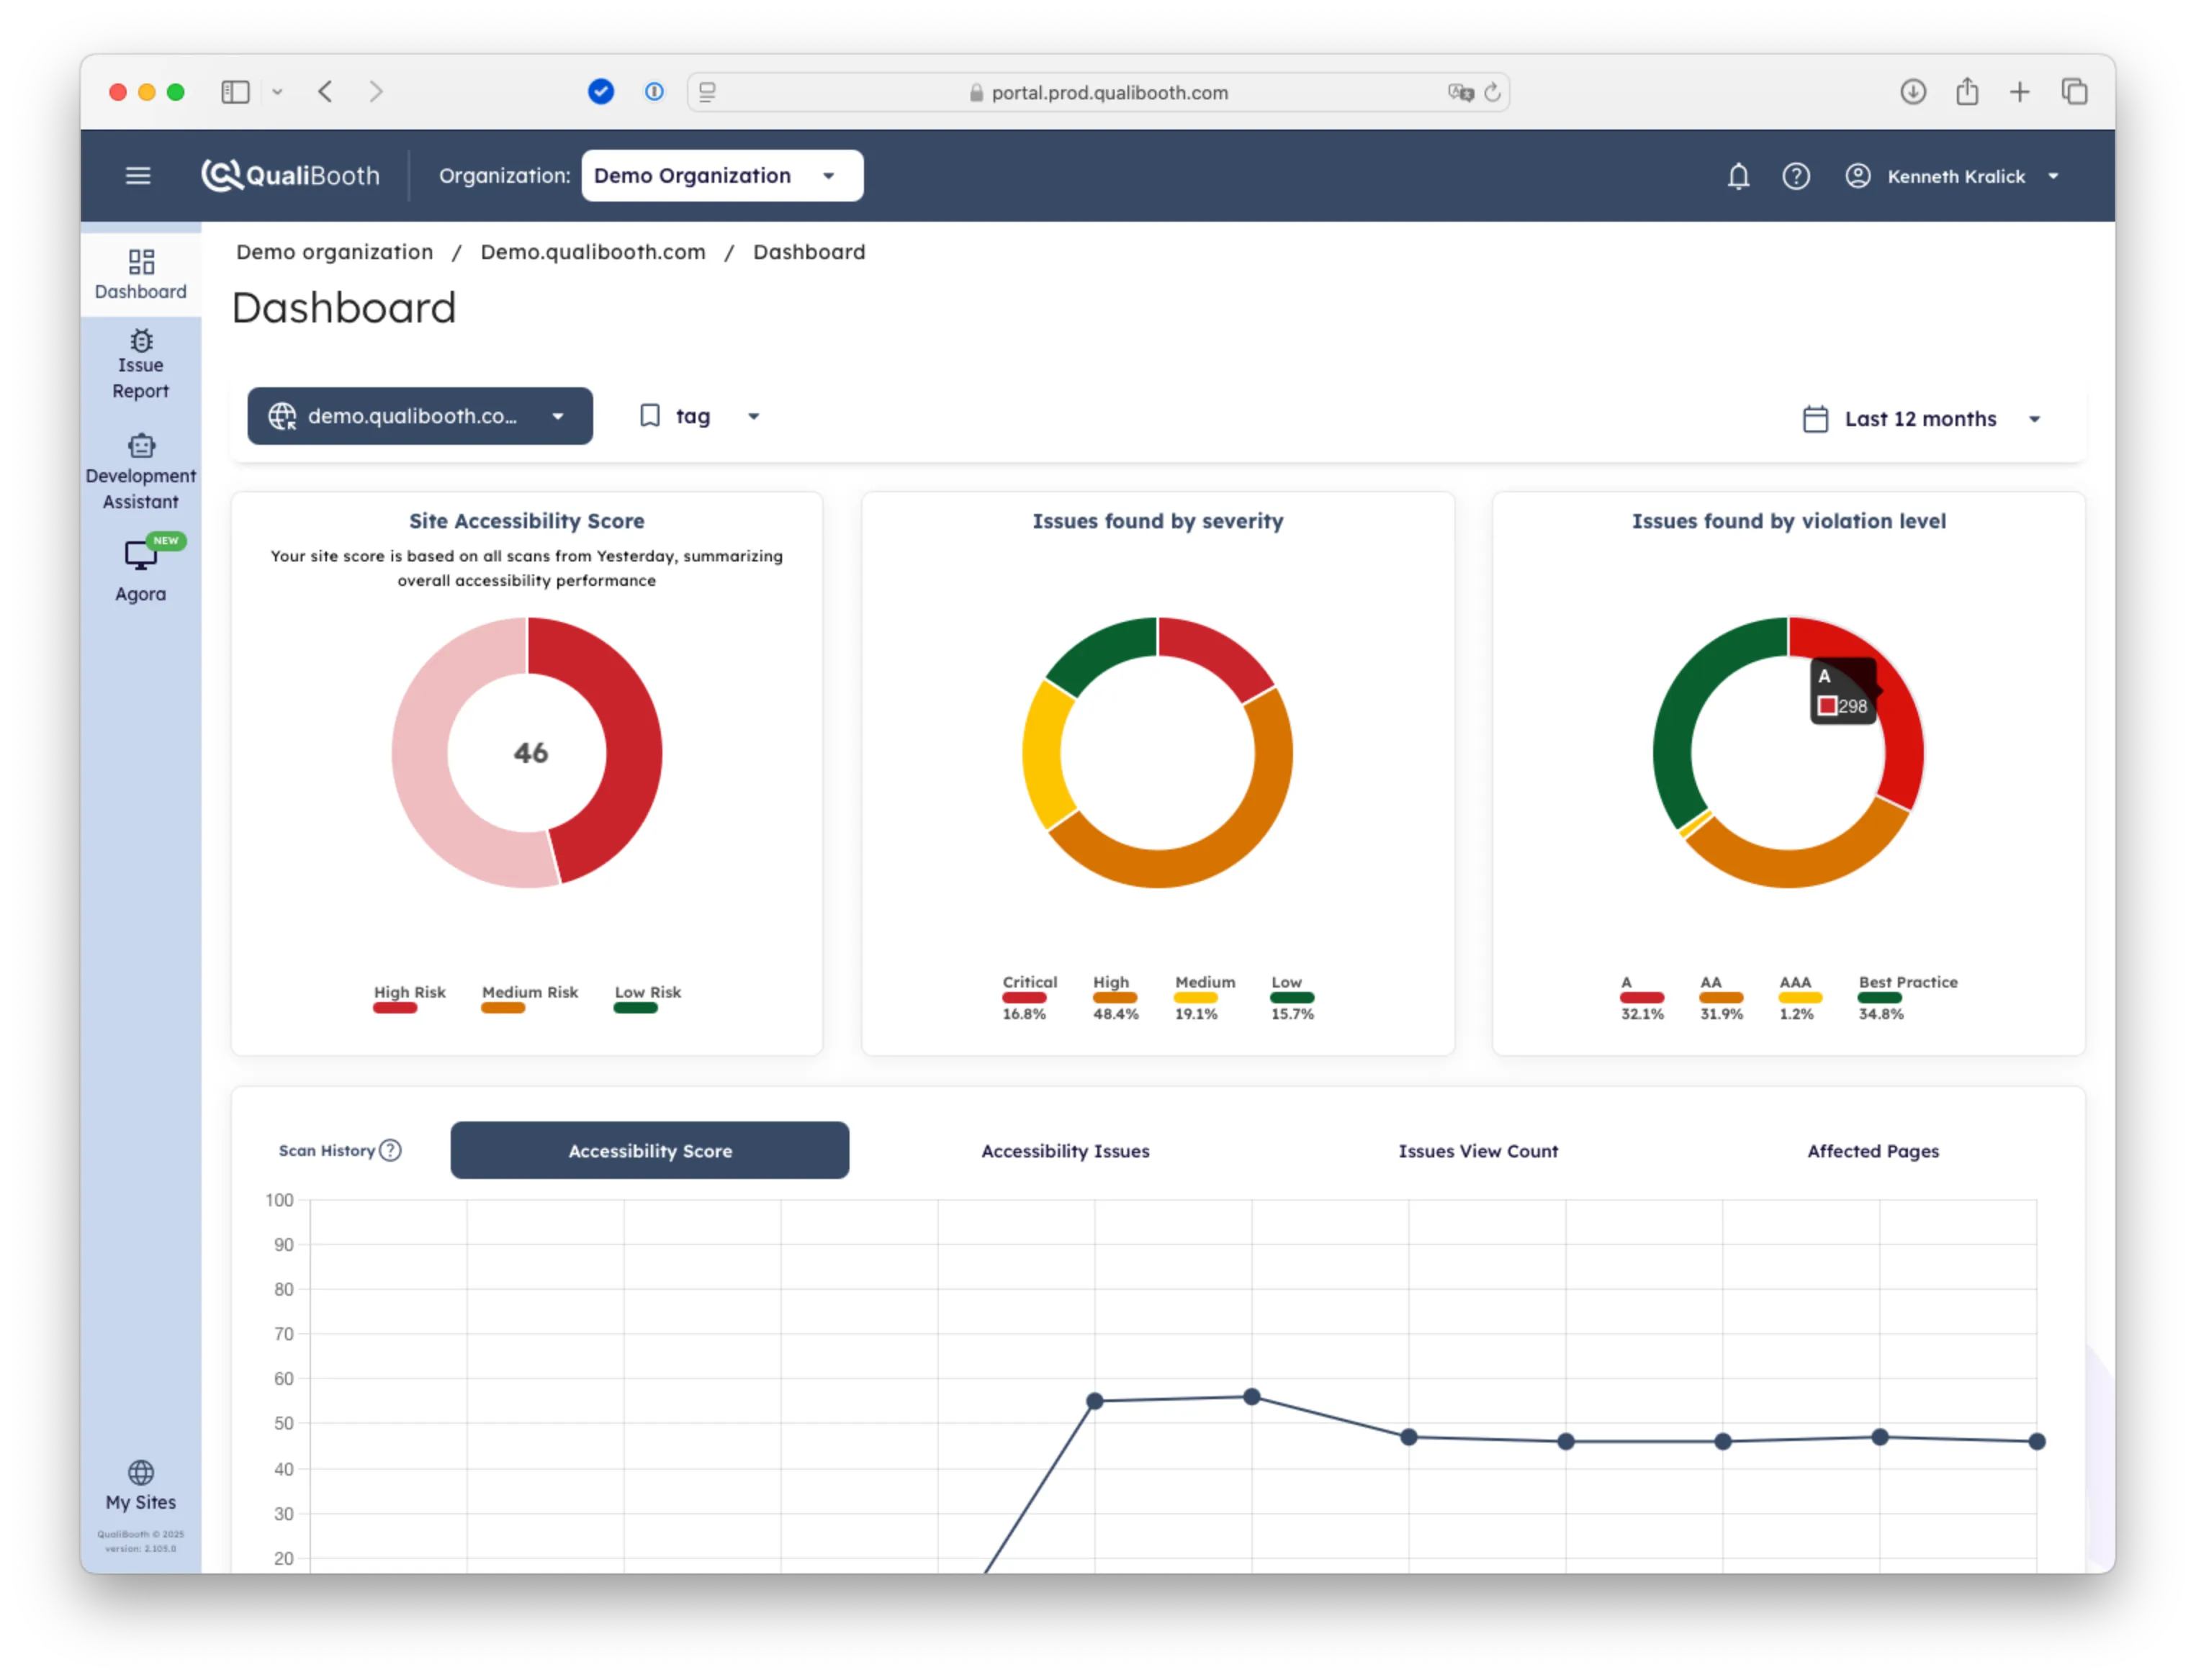Click the translate icon in address bar

tap(1462, 92)
